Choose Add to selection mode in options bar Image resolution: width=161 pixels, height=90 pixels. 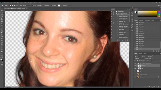(13, 5)
